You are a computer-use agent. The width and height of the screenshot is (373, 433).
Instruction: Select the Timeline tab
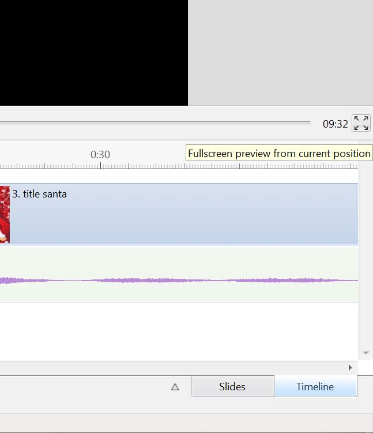tap(315, 386)
